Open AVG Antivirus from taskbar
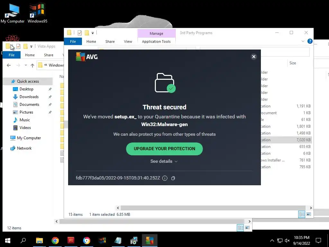 tap(149, 241)
